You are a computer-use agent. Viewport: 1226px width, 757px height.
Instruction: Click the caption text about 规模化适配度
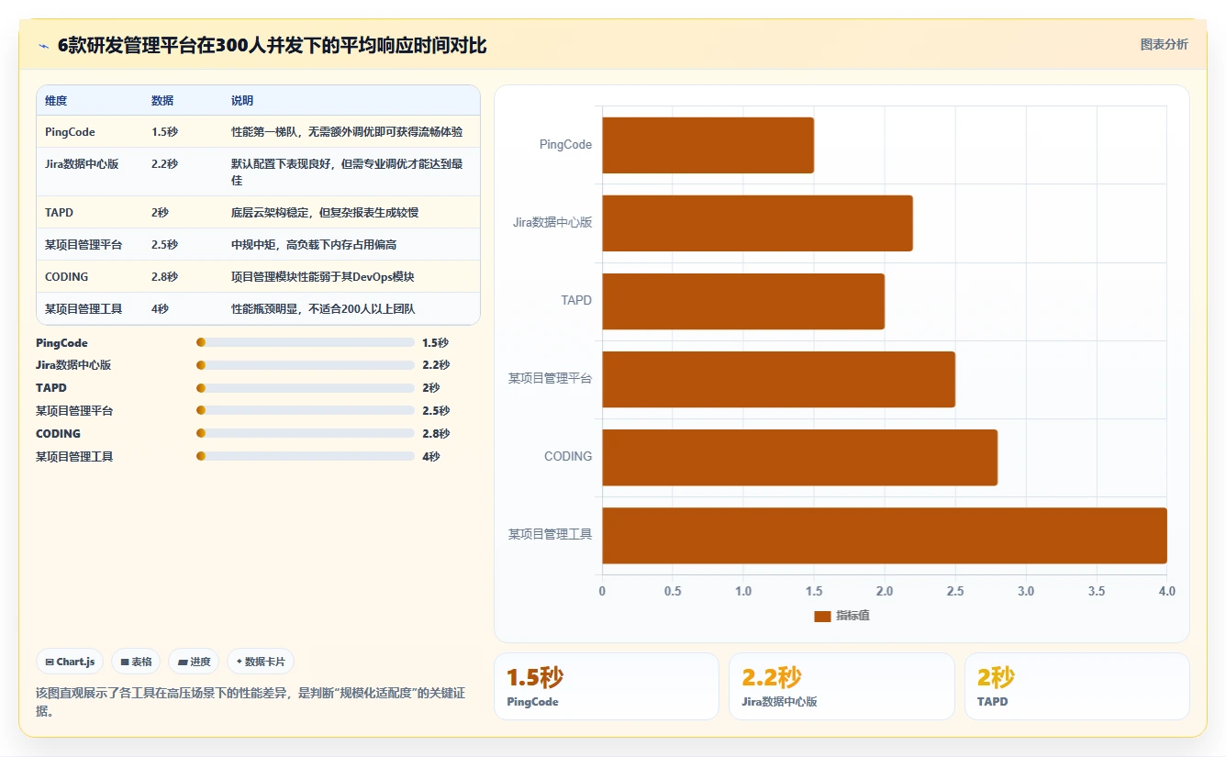[x=250, y=702]
